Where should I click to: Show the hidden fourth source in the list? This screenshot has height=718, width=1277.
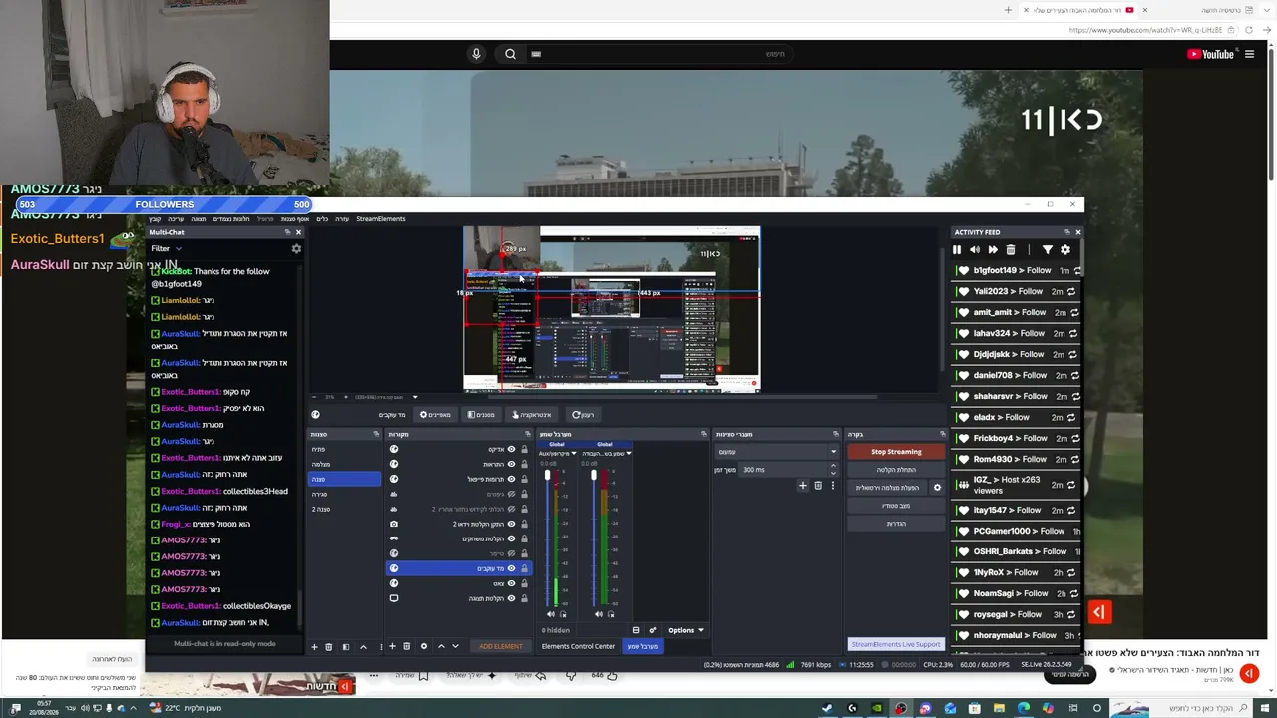point(511,494)
